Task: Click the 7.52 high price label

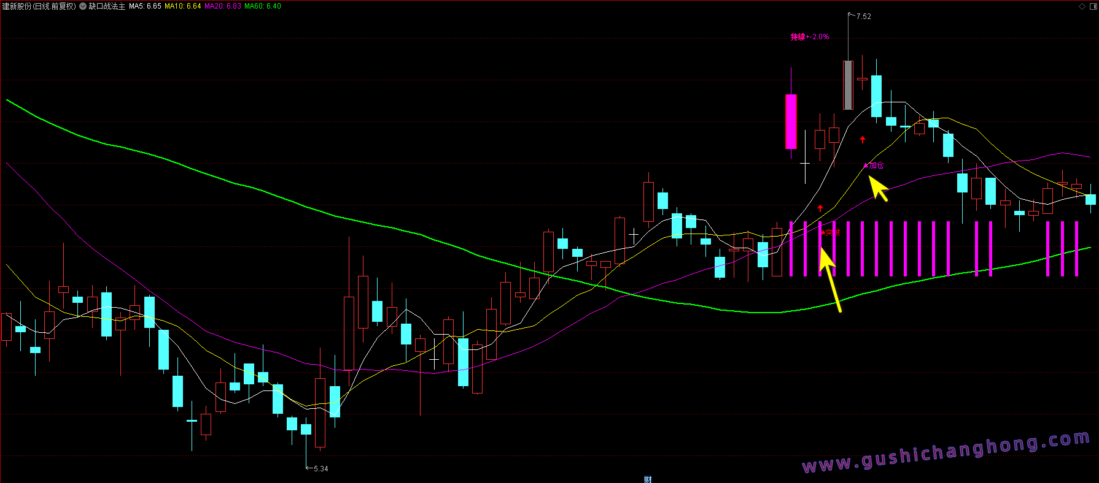Action: tap(863, 17)
